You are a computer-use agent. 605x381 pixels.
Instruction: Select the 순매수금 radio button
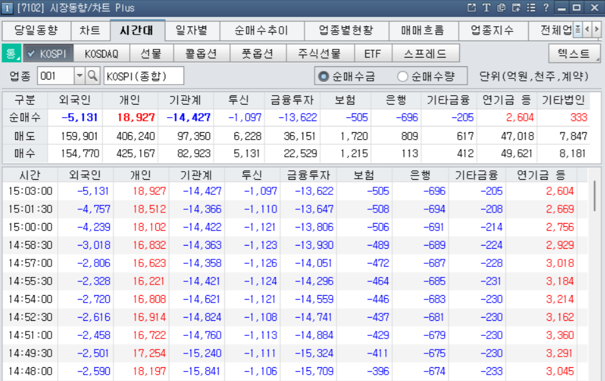pos(323,76)
